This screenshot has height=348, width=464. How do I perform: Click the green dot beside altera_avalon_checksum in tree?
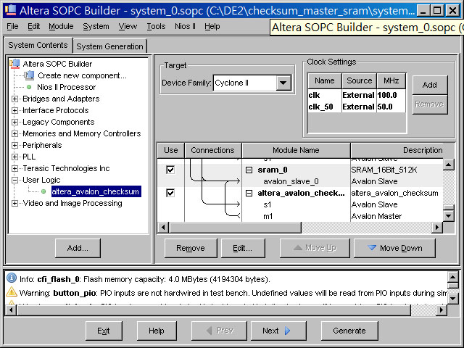tap(43, 191)
